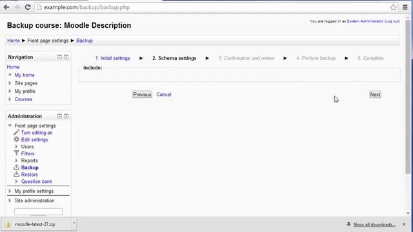
Task: Open Question bank link
Action: 37,181
